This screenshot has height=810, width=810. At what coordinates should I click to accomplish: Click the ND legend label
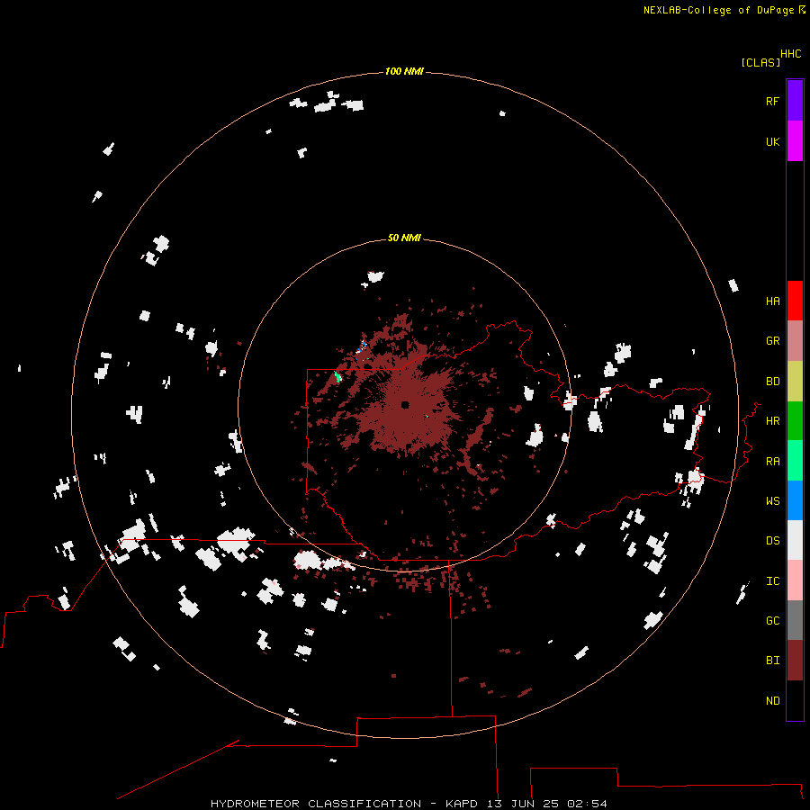[x=772, y=700]
